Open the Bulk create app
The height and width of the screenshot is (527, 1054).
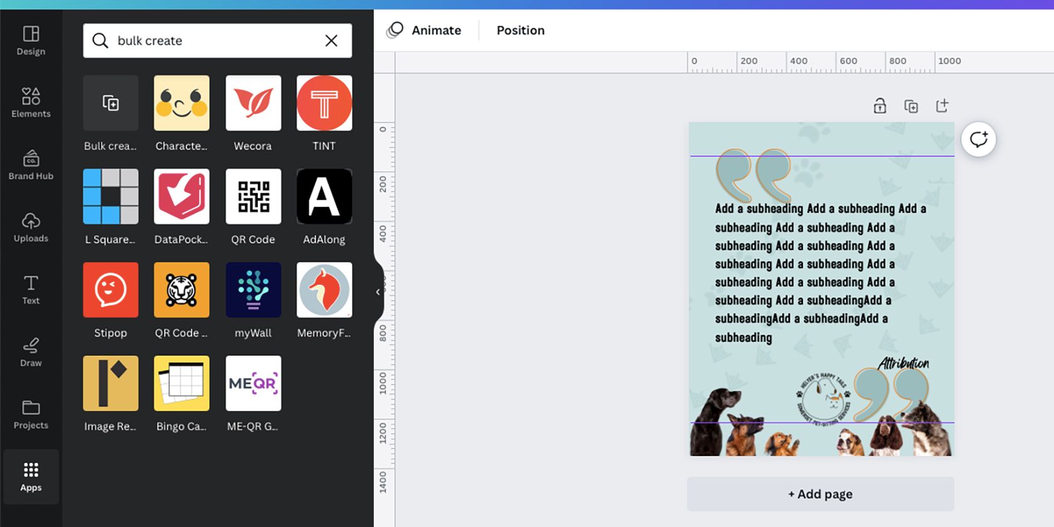(x=110, y=104)
